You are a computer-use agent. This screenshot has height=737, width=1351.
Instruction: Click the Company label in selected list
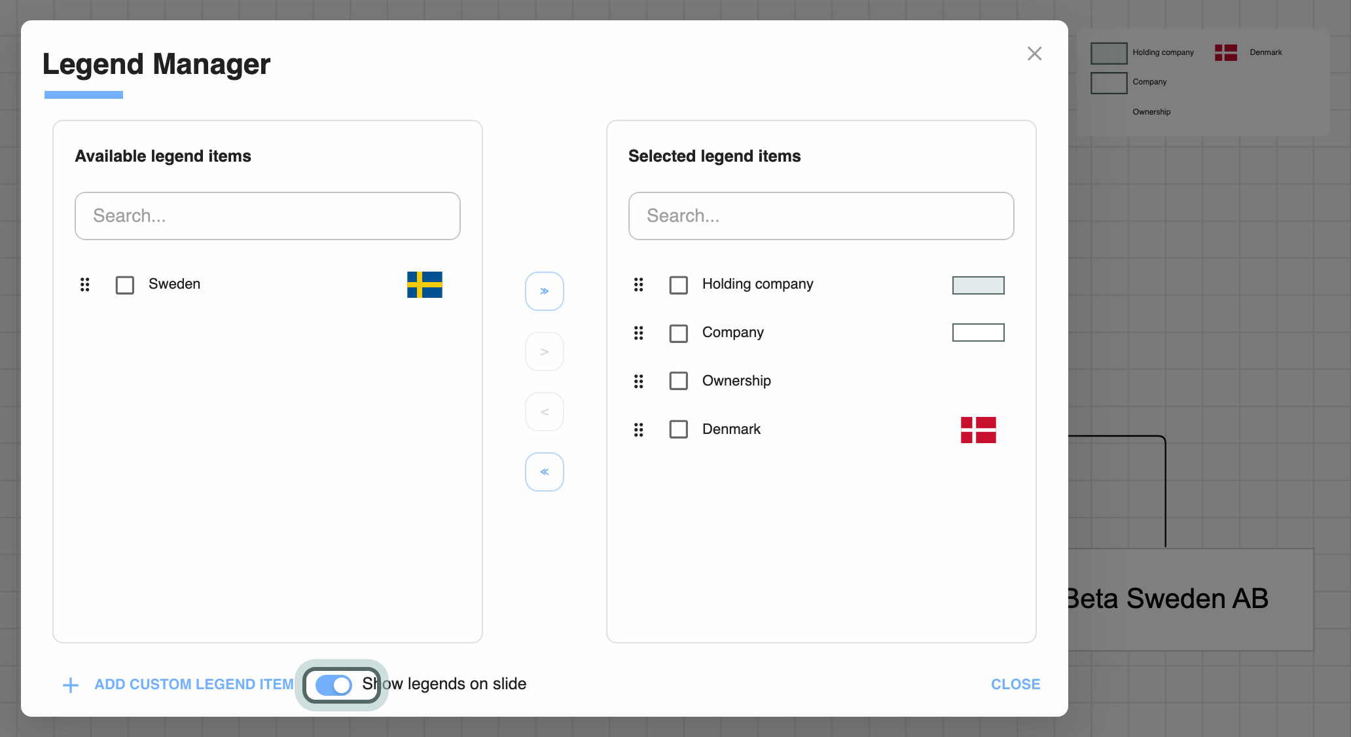(x=733, y=333)
